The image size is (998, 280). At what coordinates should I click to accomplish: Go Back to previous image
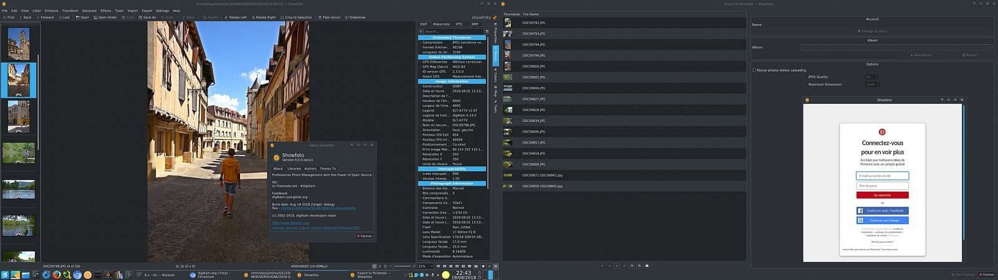tap(25, 17)
